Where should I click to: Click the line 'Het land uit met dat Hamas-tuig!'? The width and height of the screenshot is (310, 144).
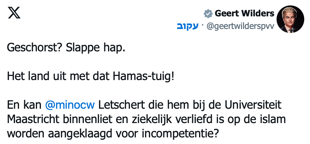[x=91, y=76]
